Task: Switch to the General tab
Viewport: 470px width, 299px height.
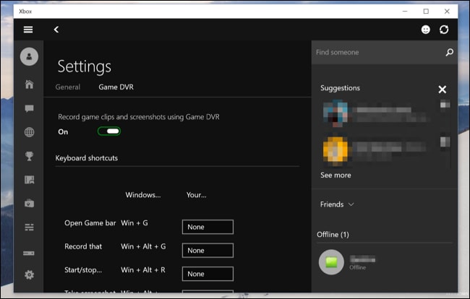Action: [x=68, y=87]
